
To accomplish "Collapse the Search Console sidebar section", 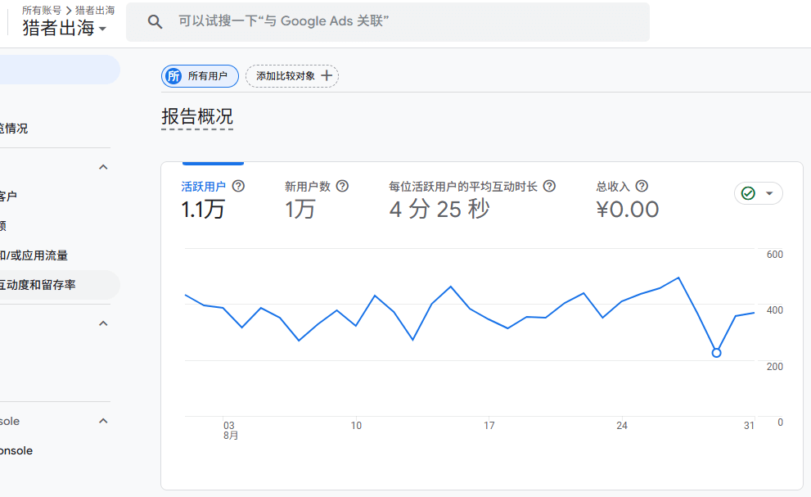I will point(103,420).
